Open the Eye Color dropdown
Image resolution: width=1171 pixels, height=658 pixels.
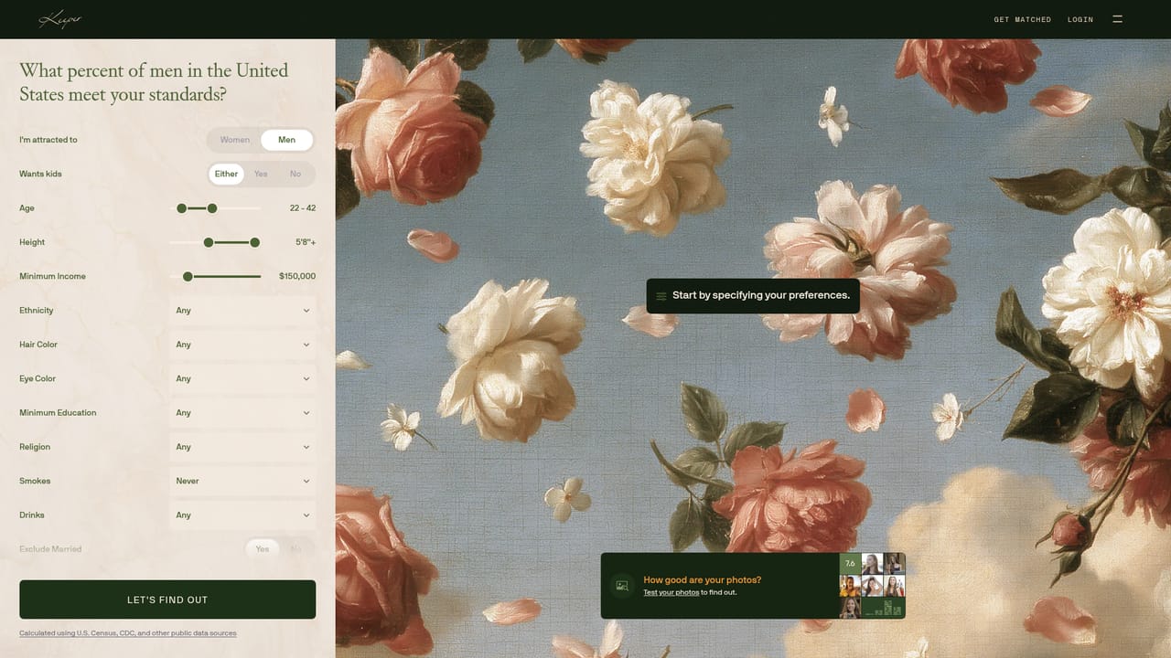(242, 378)
